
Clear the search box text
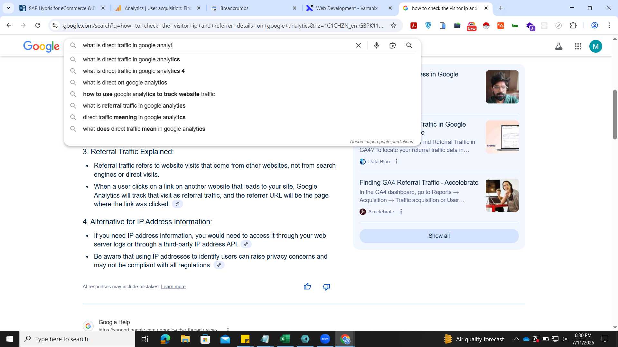click(x=358, y=45)
